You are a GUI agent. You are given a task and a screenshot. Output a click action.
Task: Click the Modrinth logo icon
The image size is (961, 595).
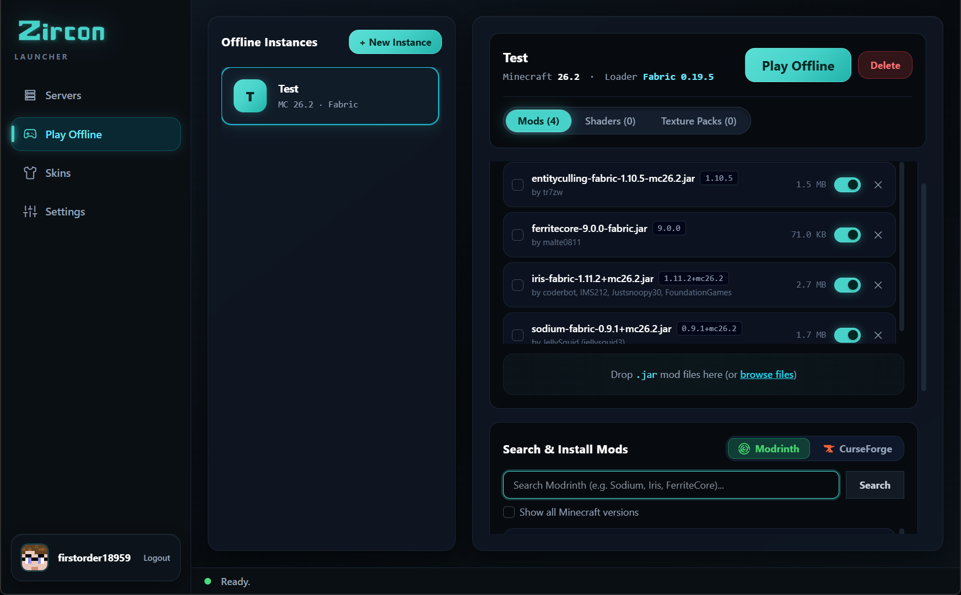pos(744,449)
